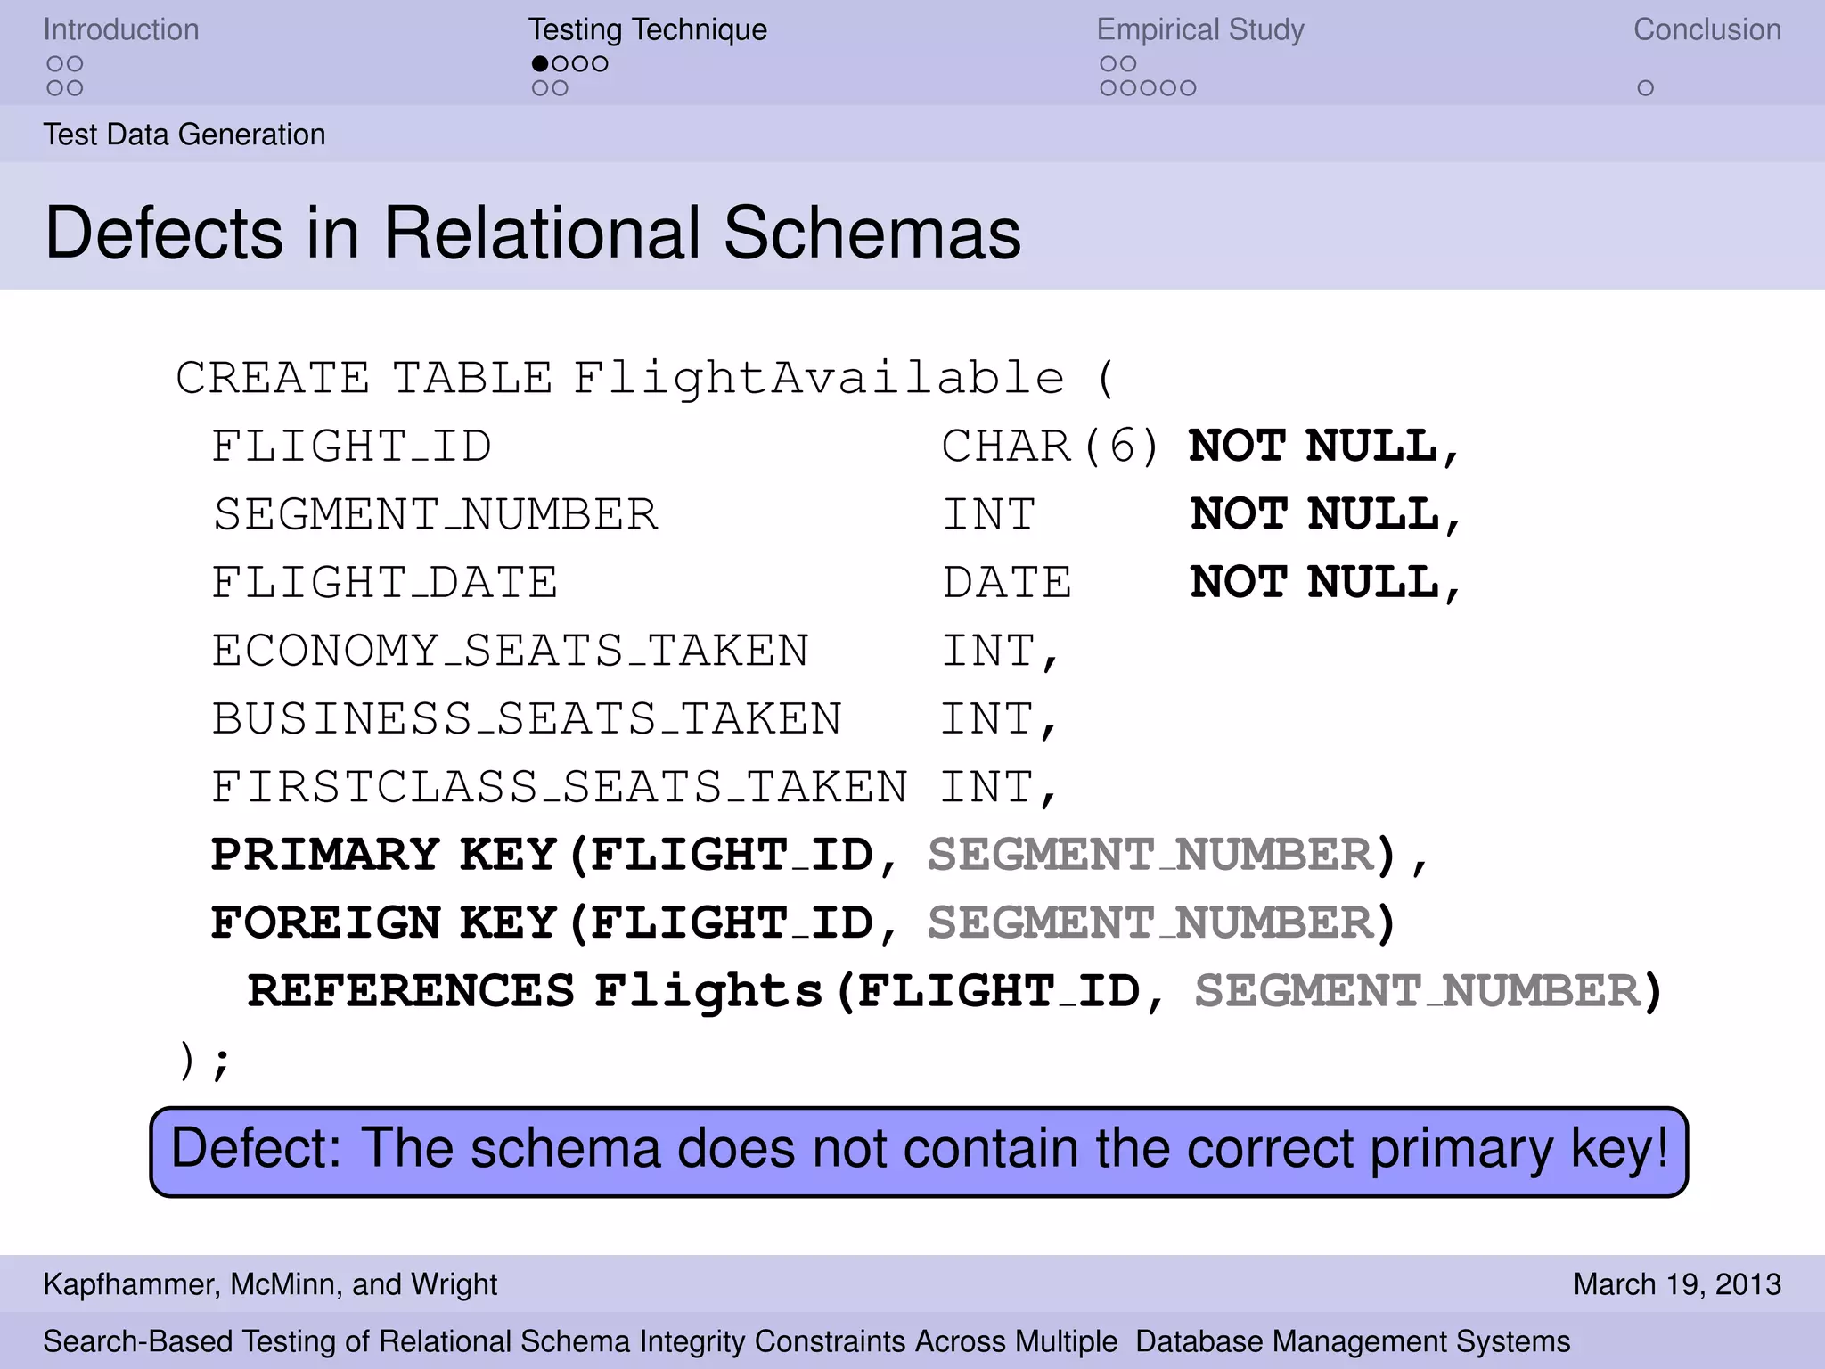Select third dot in Empirical Study's bottom row
This screenshot has height=1369, width=1825.
(x=1148, y=88)
